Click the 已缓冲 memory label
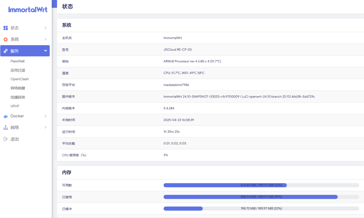The height and width of the screenshot is (218, 364). coord(67,209)
